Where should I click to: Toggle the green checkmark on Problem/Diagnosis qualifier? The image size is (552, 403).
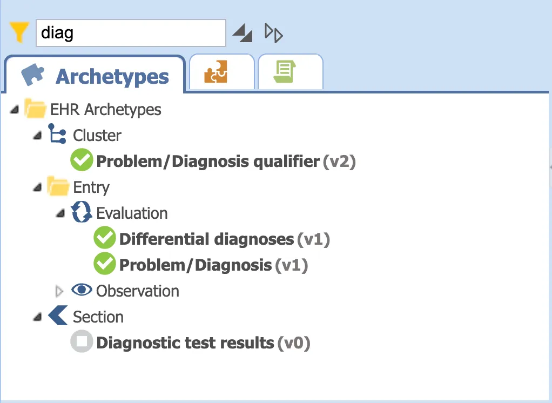(81, 160)
